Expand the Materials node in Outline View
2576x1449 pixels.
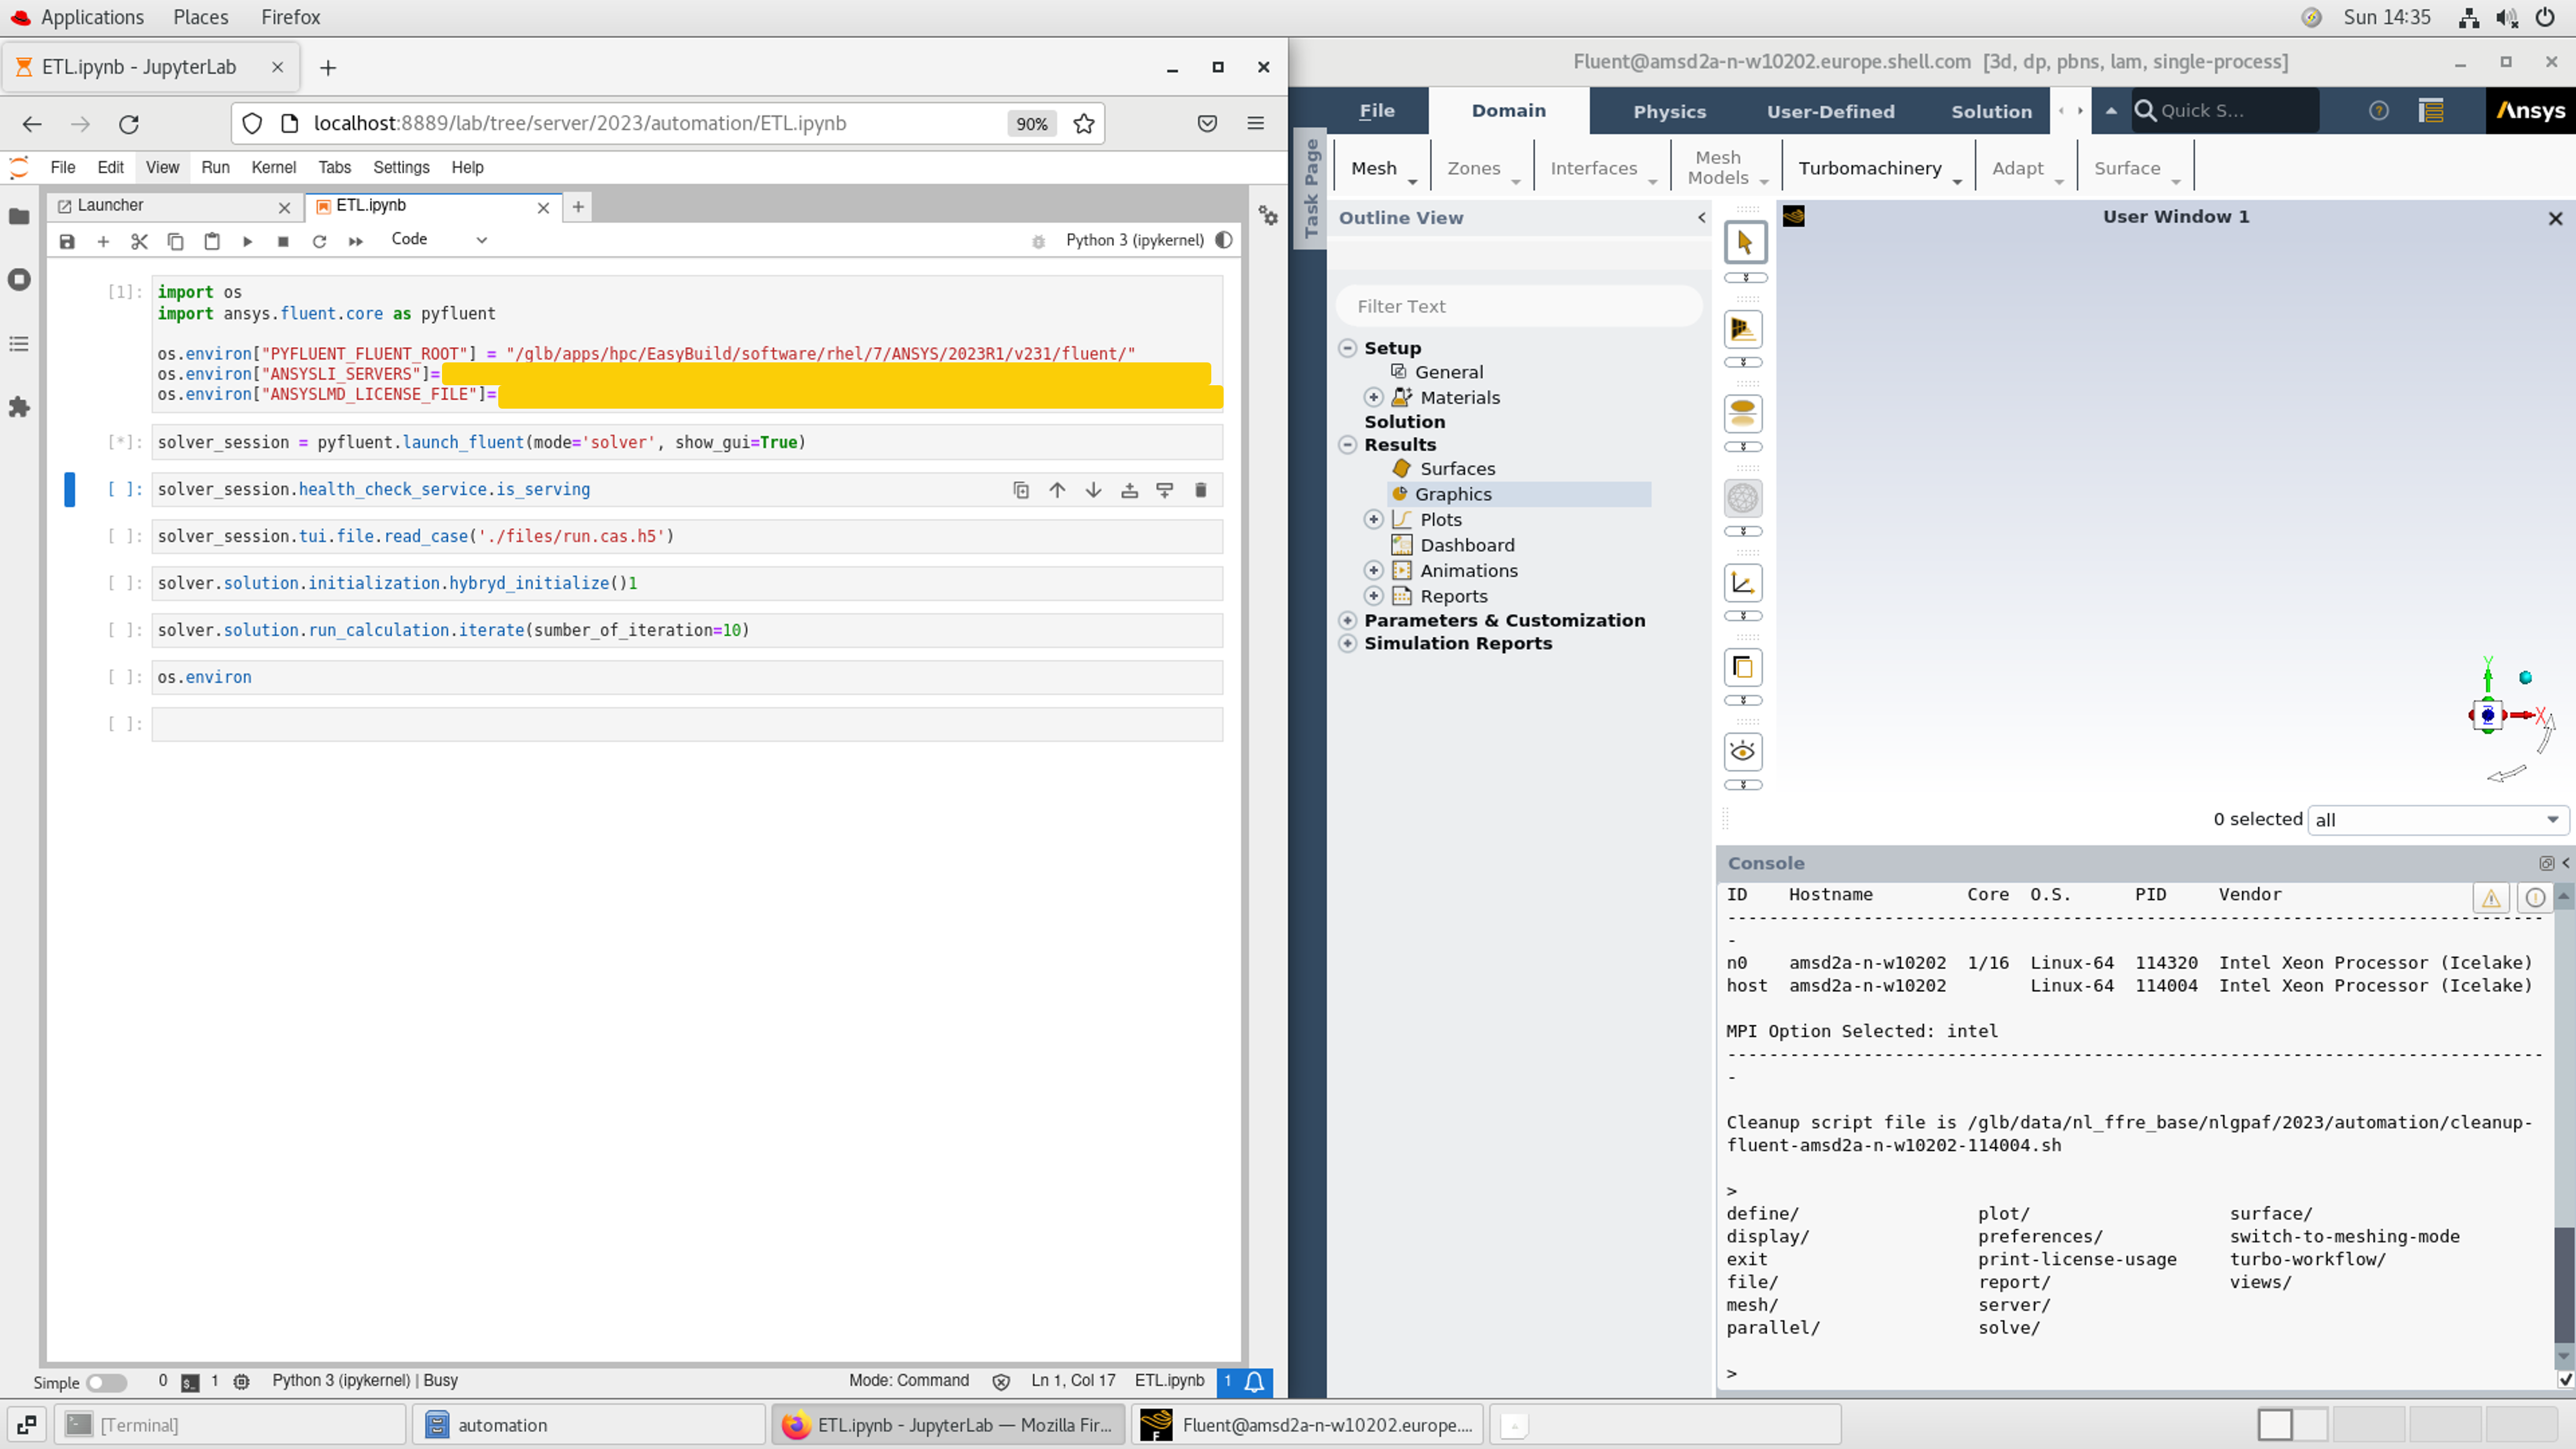(1373, 397)
